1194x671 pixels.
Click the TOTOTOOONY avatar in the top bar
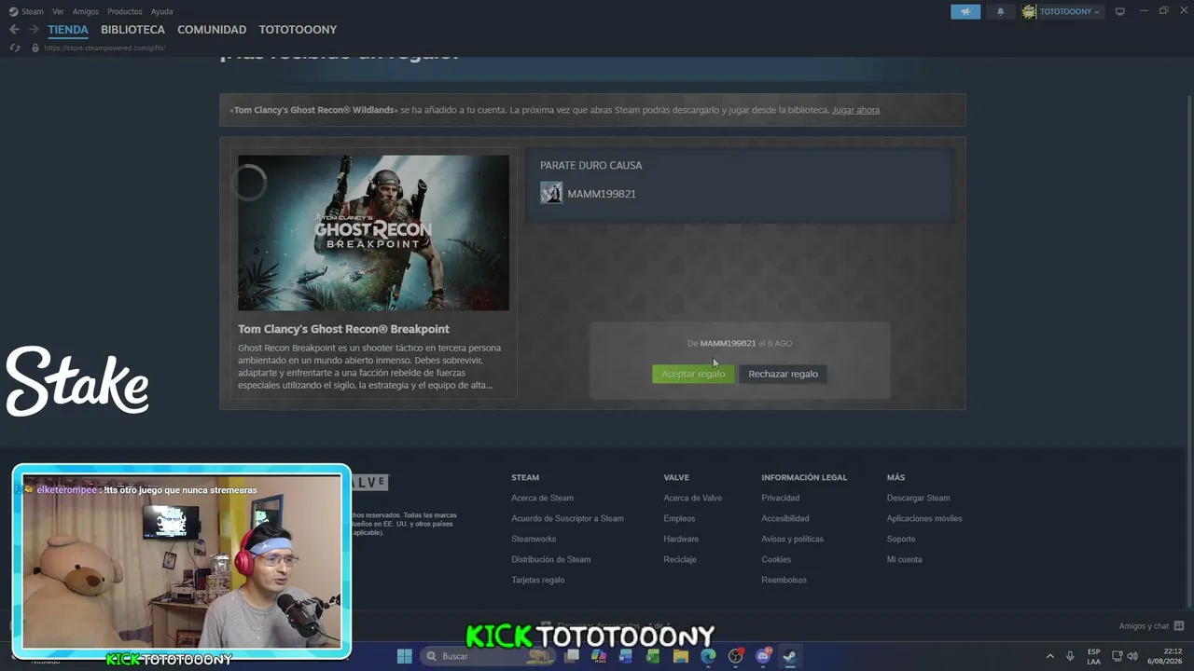pos(1029,11)
